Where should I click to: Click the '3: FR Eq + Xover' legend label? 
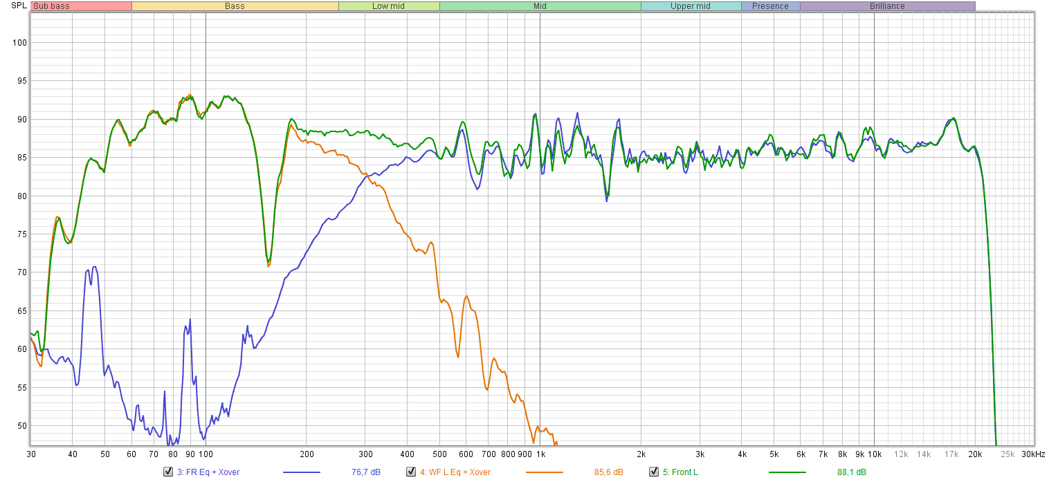(208, 472)
